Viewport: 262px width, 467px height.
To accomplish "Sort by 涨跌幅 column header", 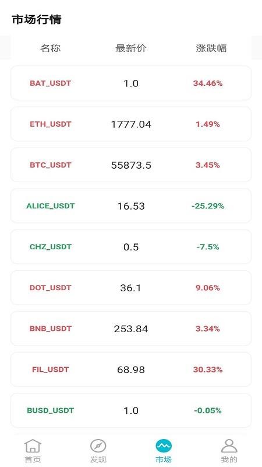I will (211, 48).
